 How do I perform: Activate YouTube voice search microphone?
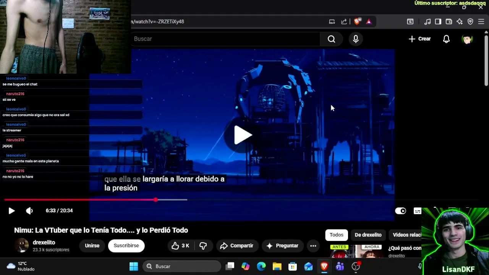(x=356, y=39)
